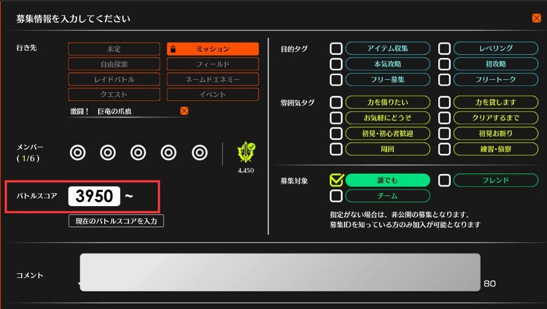This screenshot has width=547, height=309.
Task: Select クエスト as the destination
Action: click(x=114, y=94)
